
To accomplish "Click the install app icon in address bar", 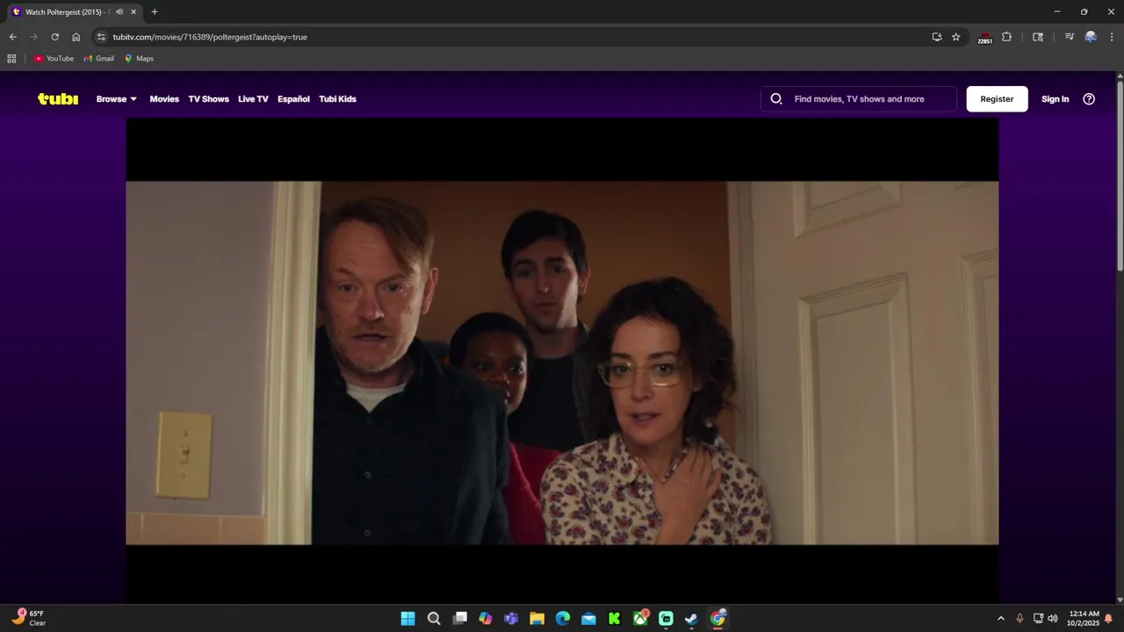I will click(x=937, y=37).
